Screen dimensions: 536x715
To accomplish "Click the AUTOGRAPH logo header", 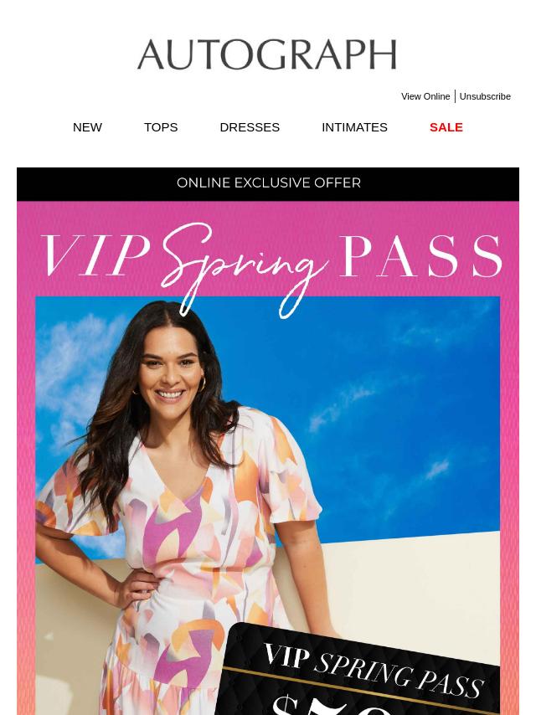I will (x=267, y=54).
